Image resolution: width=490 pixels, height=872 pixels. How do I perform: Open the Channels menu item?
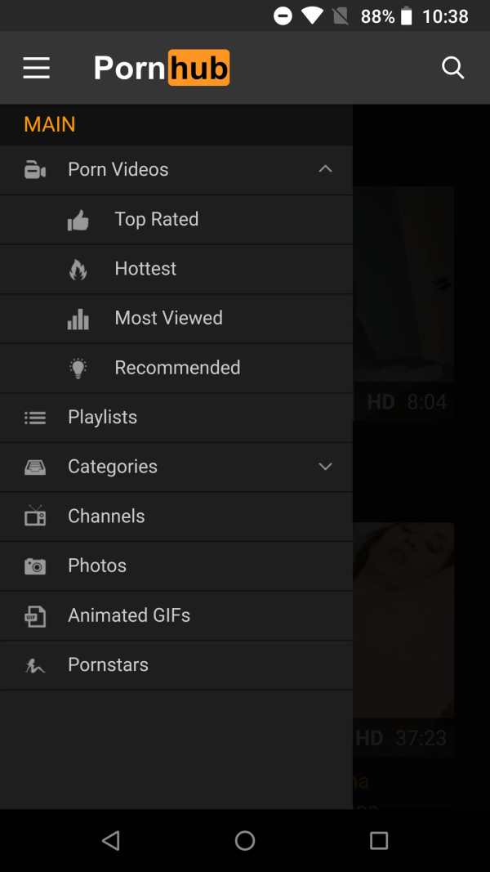tap(176, 516)
